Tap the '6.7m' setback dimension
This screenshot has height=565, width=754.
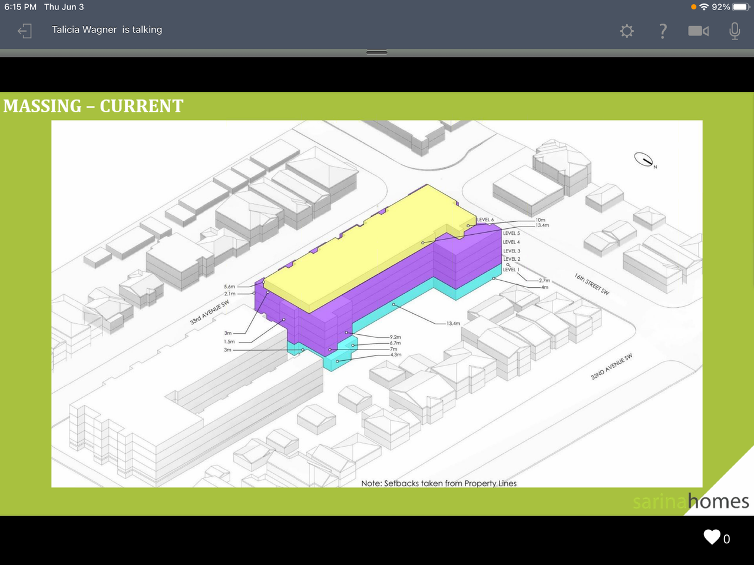click(395, 343)
